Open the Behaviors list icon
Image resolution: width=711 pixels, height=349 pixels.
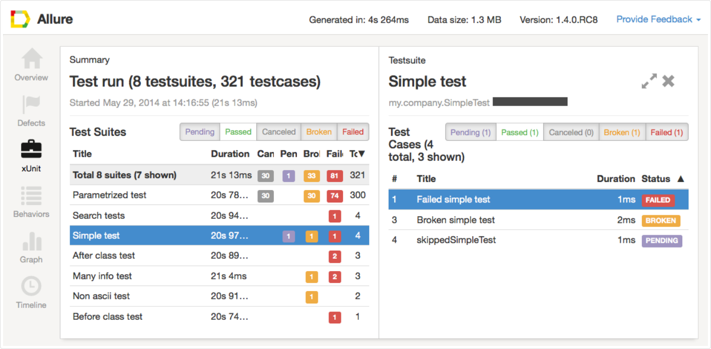31,196
